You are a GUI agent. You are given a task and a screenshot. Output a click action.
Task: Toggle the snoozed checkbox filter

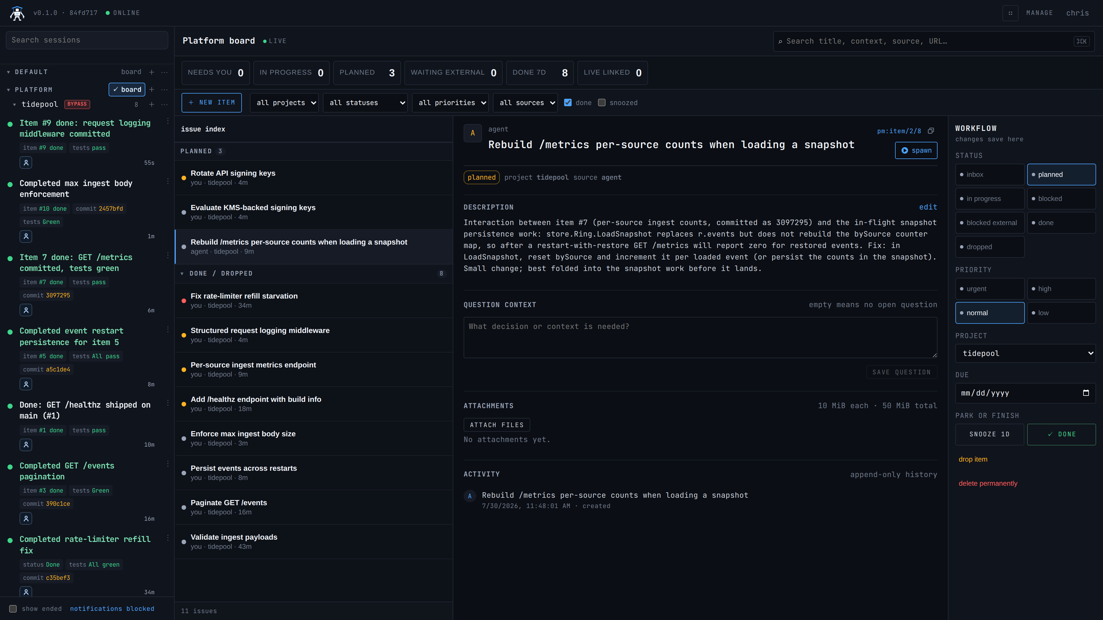(x=601, y=103)
